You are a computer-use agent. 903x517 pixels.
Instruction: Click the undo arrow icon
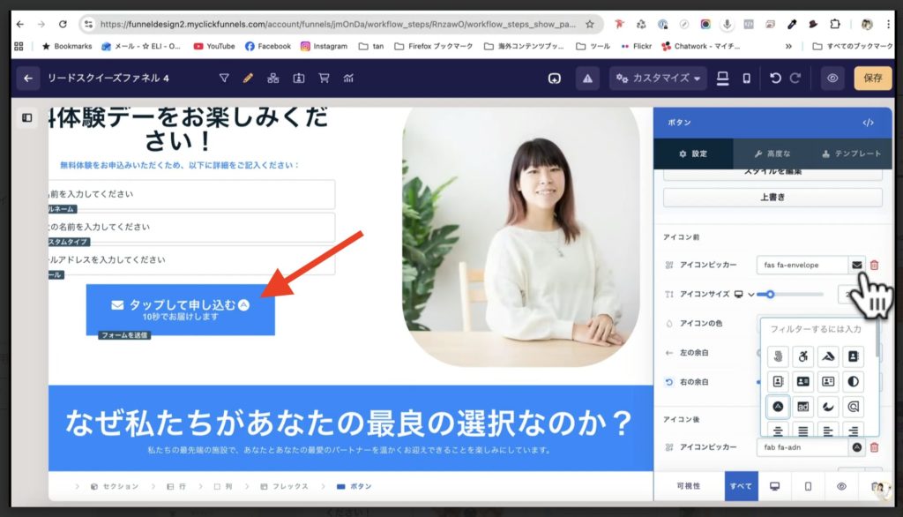(775, 79)
